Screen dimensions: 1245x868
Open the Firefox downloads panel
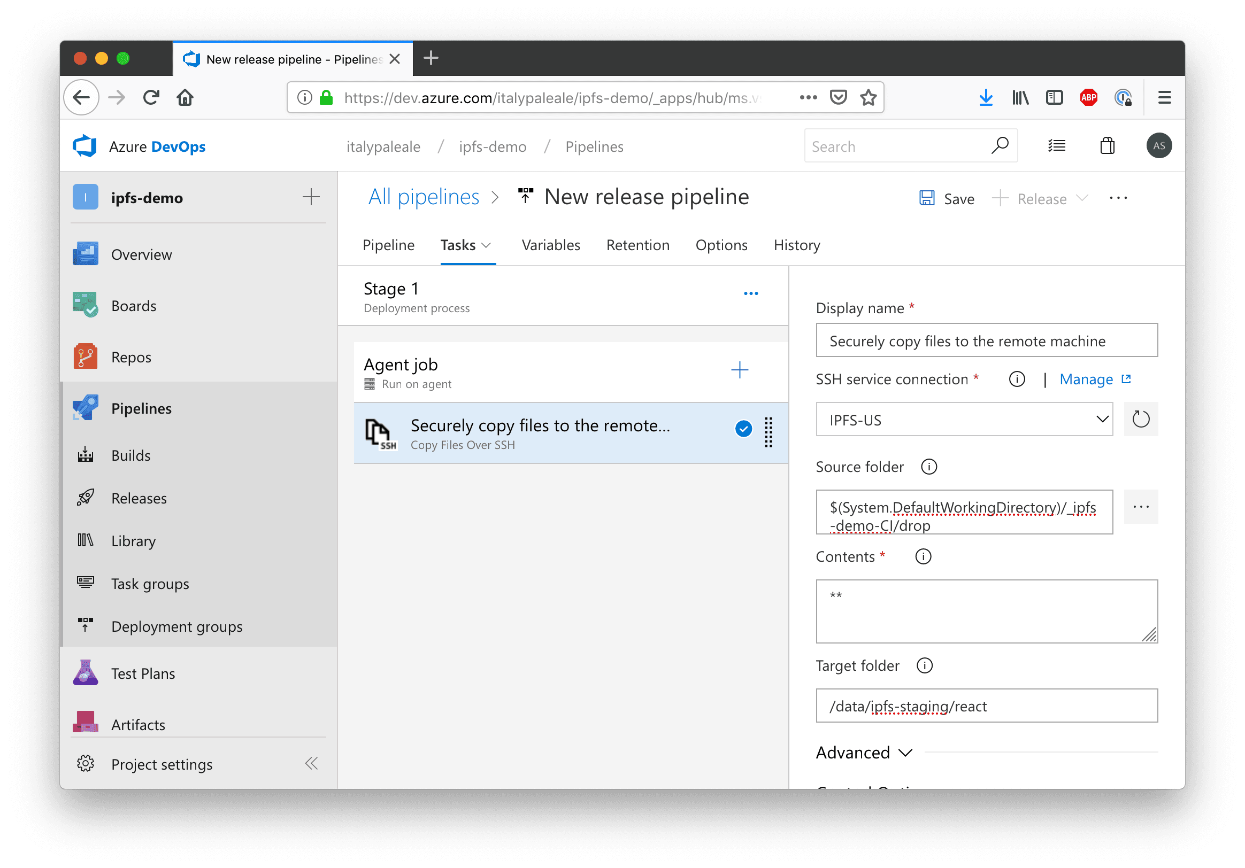(986, 97)
